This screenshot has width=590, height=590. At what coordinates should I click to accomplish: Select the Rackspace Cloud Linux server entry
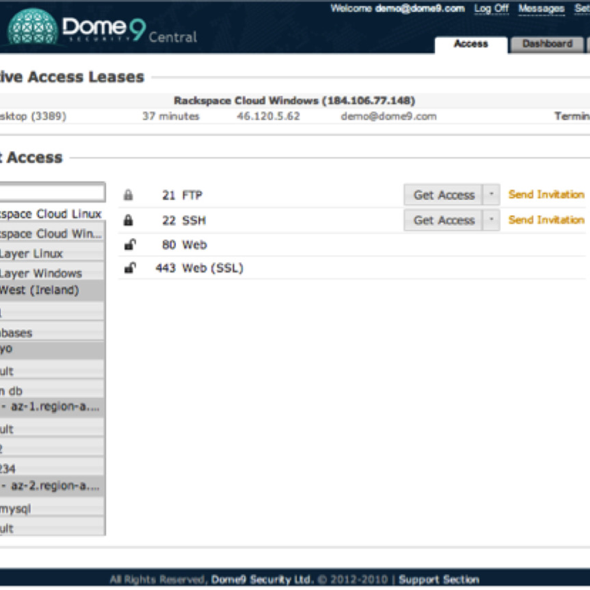pyautogui.click(x=51, y=214)
